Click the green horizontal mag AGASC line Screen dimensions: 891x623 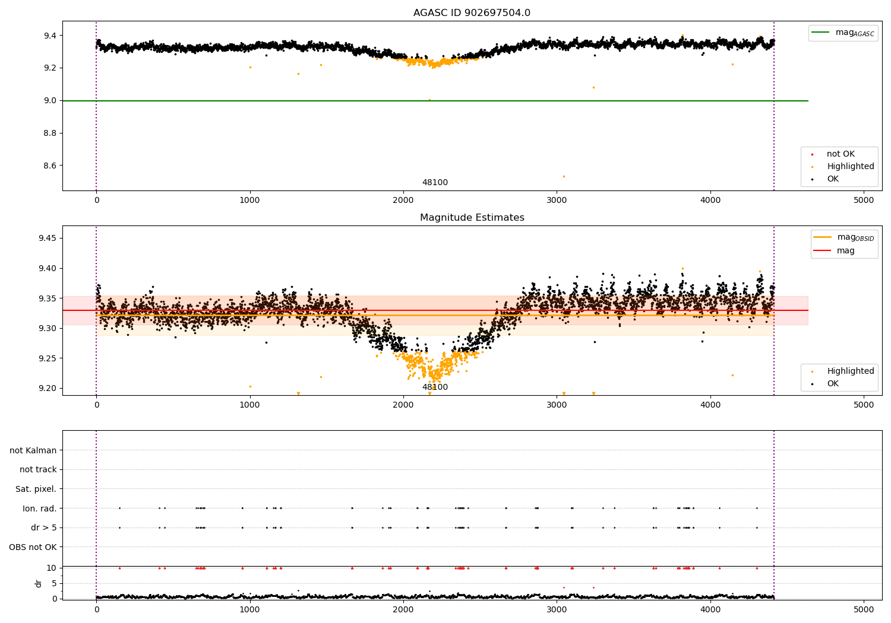point(435,101)
